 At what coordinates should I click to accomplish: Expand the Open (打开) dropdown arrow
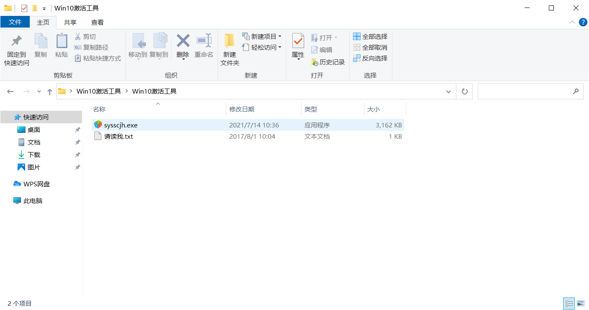[x=335, y=38]
